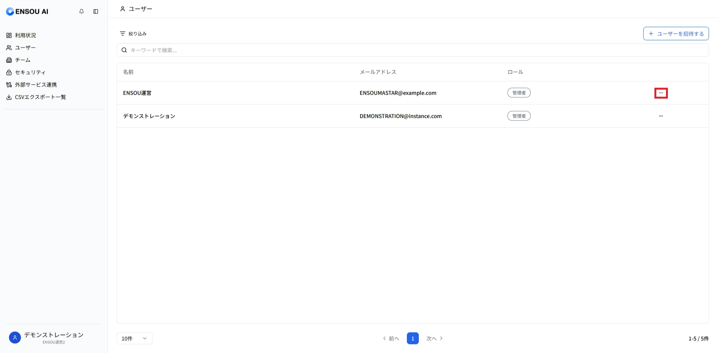Go to next page with 次へ
718x353 pixels.
click(435, 338)
